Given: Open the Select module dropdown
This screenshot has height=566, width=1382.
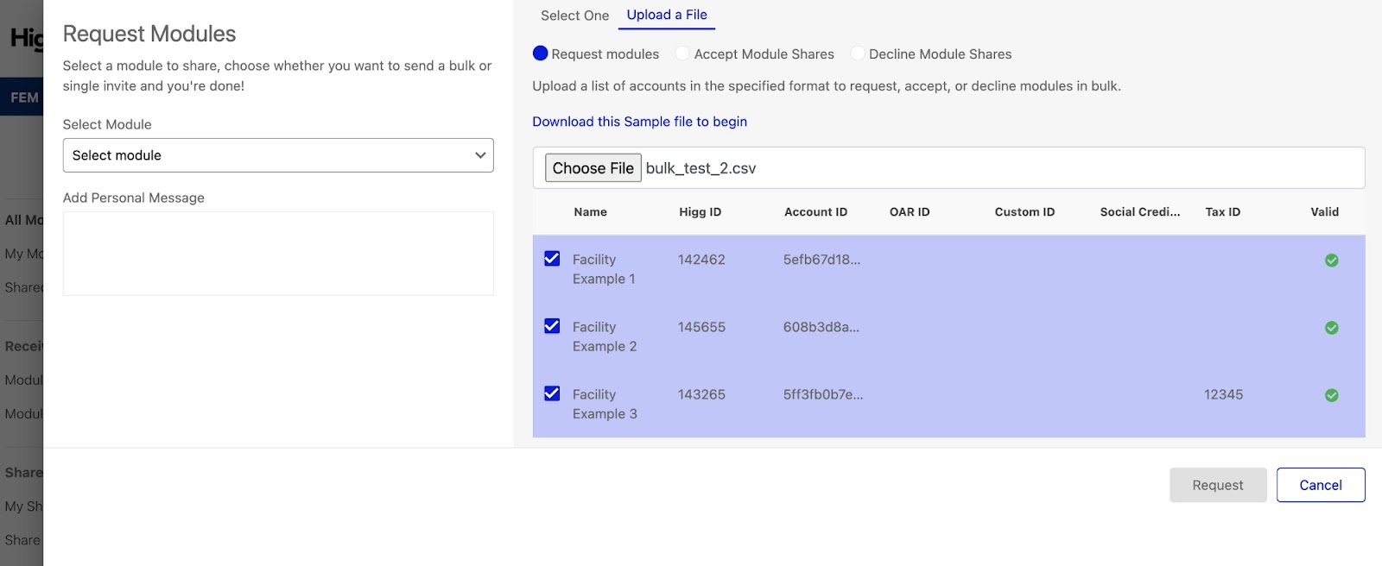Looking at the screenshot, I should [x=277, y=155].
